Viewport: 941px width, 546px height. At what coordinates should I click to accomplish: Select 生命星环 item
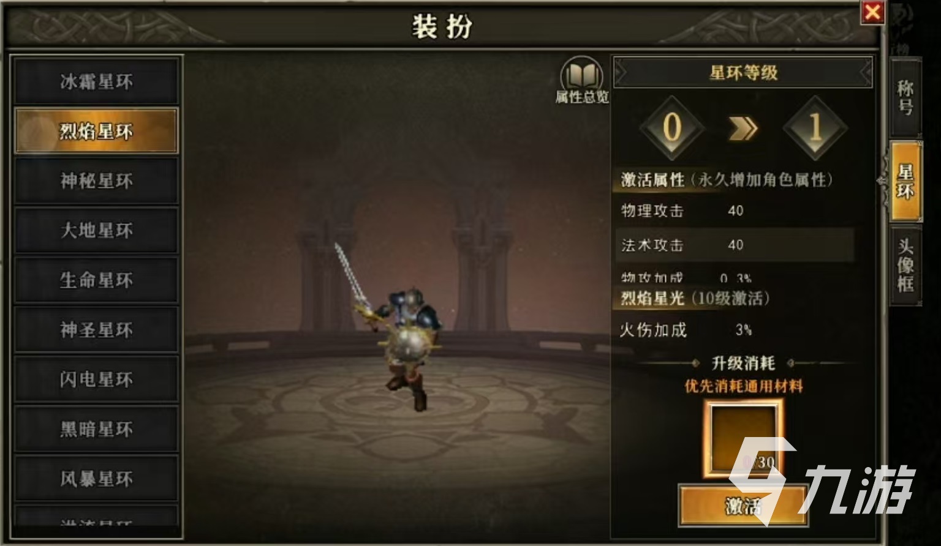(96, 280)
